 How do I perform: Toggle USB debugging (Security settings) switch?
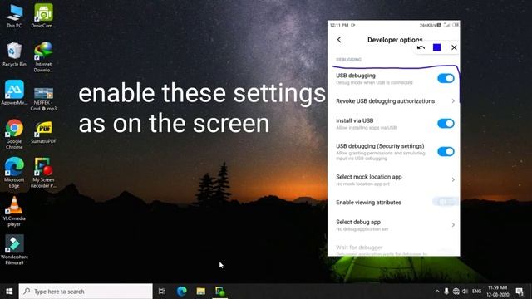coord(446,151)
